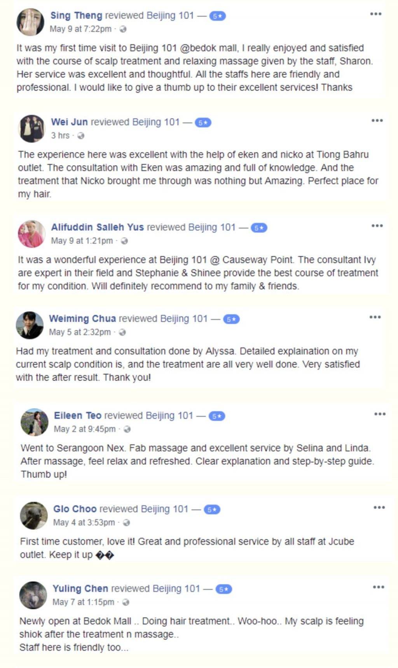Open options menu for Alifuddin Salleh Yus's review
The height and width of the screenshot is (668, 398).
(377, 226)
